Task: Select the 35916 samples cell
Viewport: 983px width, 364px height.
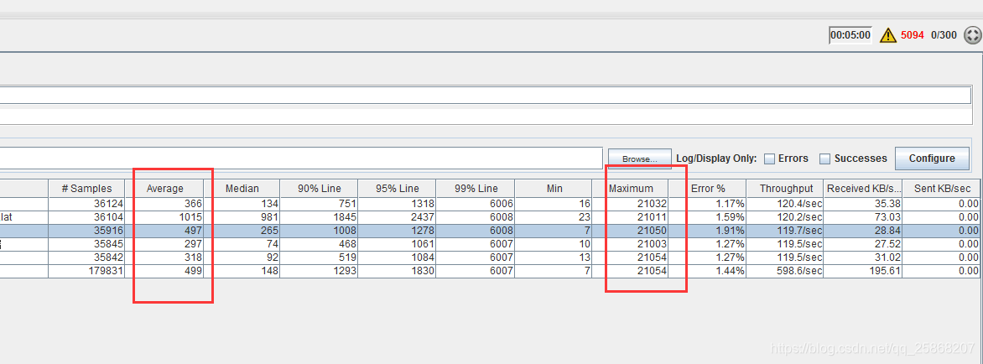Action: pyautogui.click(x=86, y=231)
